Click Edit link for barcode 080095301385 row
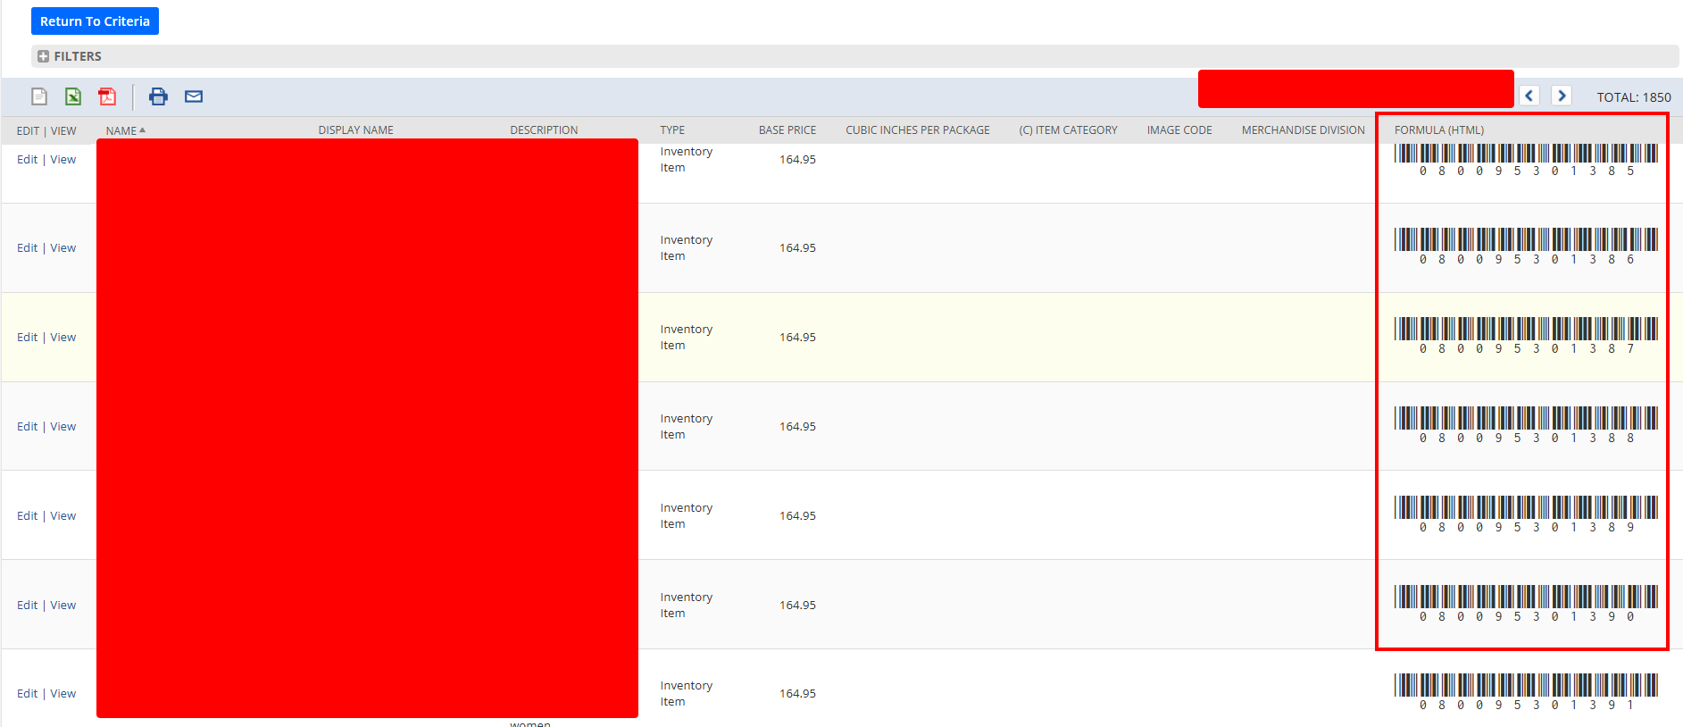The image size is (1683, 727). coord(27,160)
